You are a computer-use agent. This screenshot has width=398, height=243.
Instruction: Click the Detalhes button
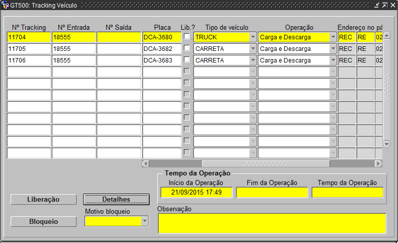tap(116, 199)
